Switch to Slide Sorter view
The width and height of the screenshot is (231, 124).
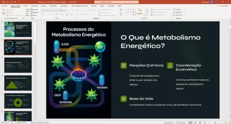195,122
